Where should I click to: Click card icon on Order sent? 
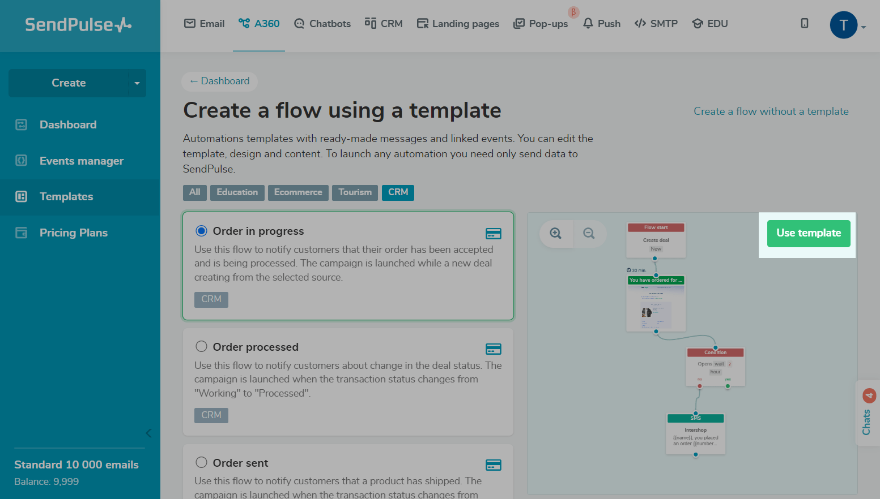[494, 465]
